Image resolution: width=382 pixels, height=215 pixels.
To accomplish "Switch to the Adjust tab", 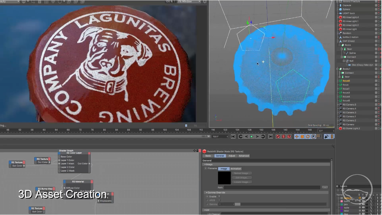I will point(232,156).
